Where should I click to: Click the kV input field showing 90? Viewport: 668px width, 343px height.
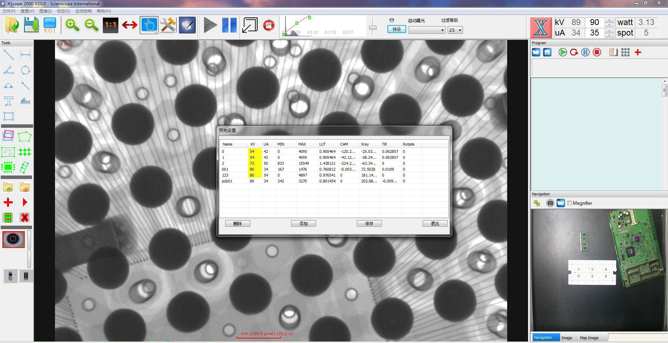click(x=595, y=22)
